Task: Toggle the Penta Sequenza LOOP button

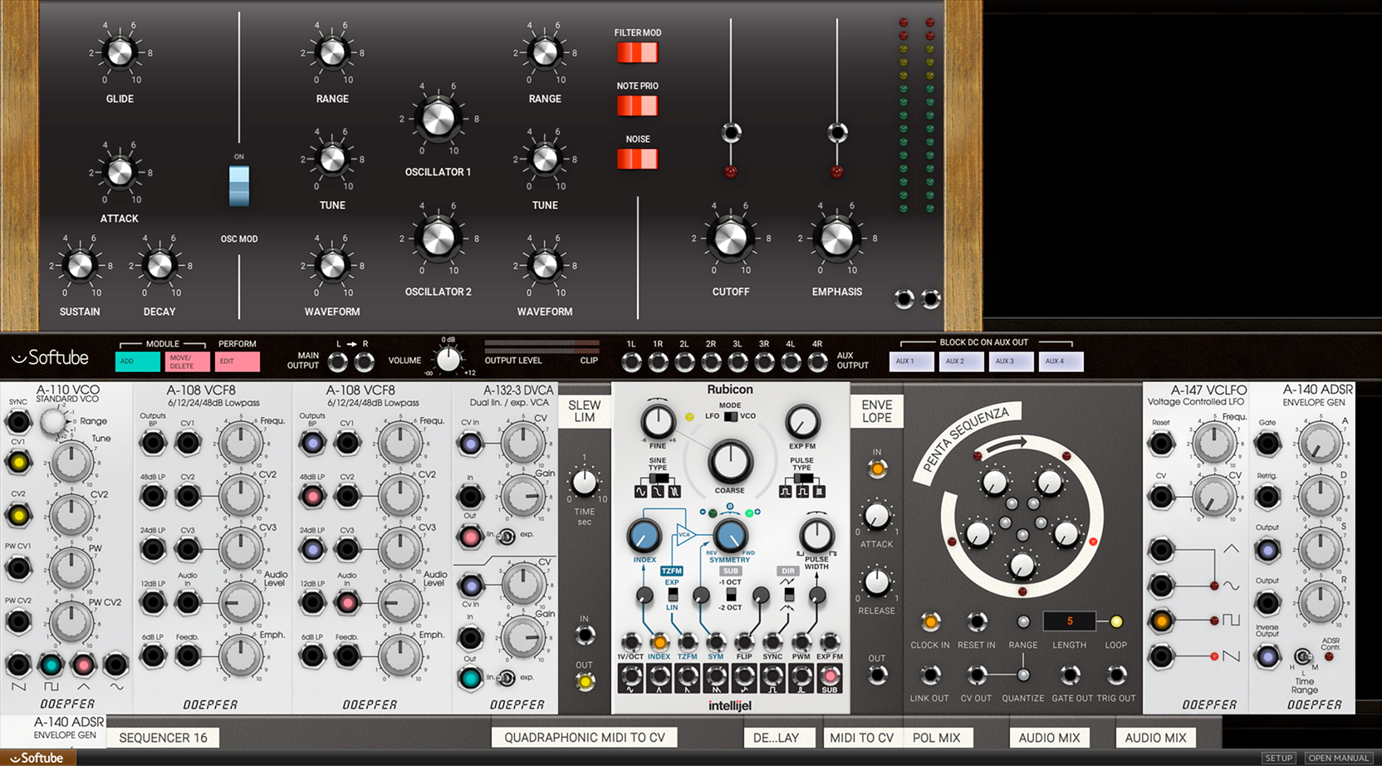Action: pyautogui.click(x=1116, y=621)
